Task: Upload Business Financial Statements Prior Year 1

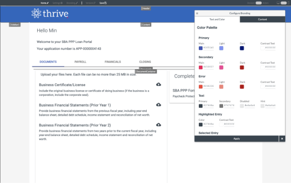Action: 158,105
